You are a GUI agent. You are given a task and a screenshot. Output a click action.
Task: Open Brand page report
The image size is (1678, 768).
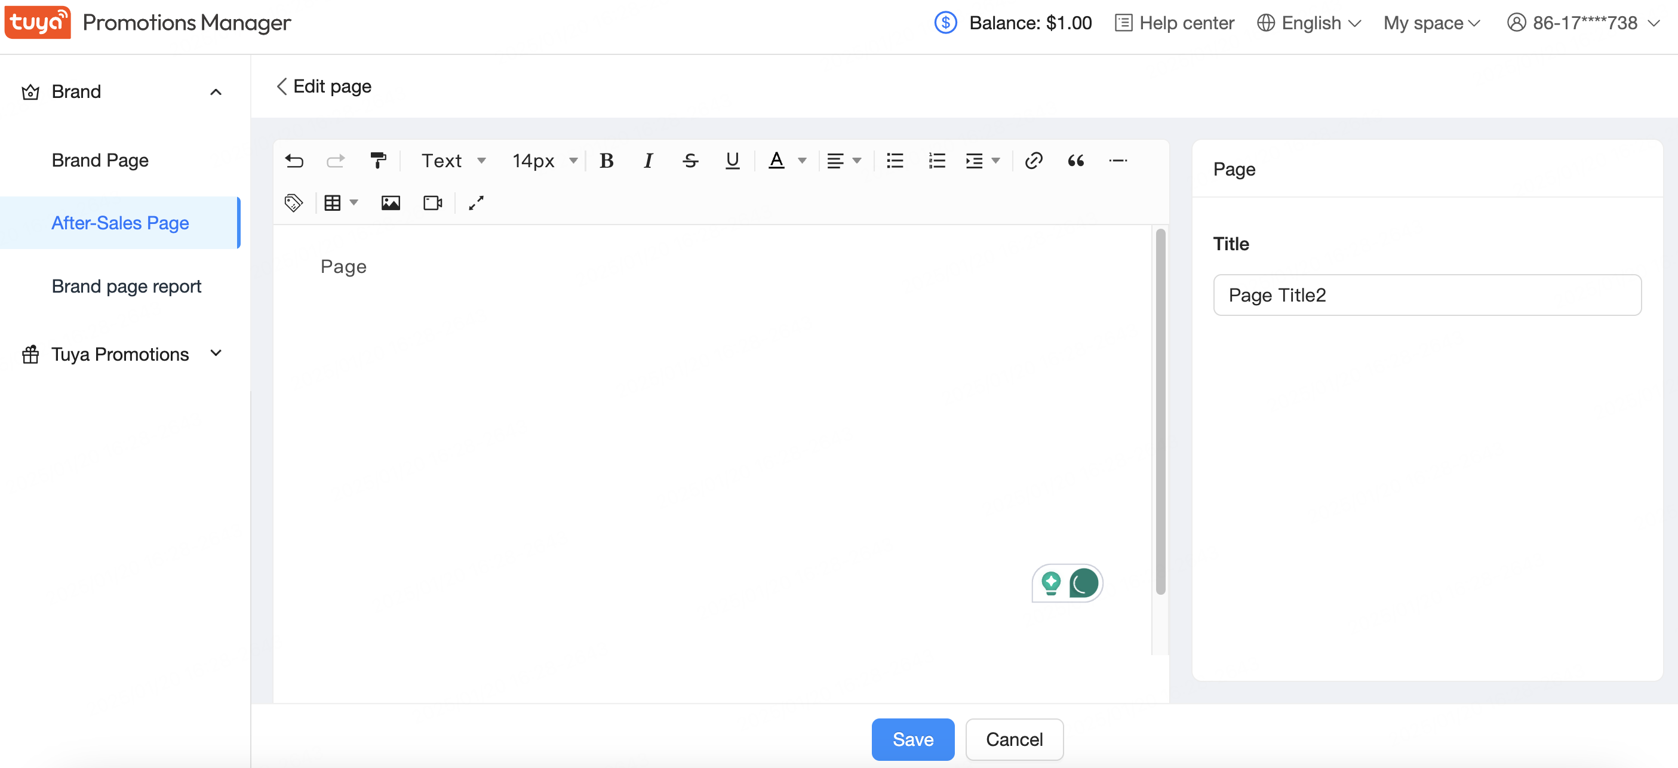[x=127, y=286]
